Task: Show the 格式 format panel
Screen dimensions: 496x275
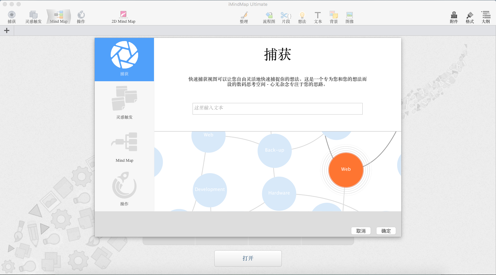Action: (x=470, y=17)
